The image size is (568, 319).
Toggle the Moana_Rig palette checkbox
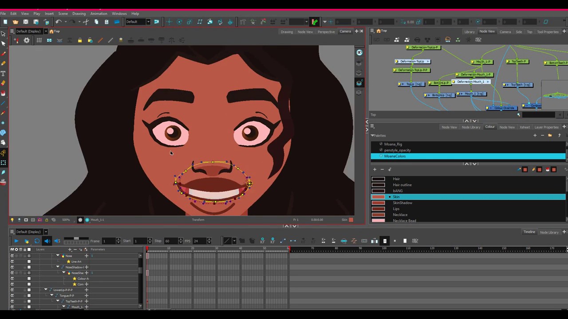click(x=381, y=144)
